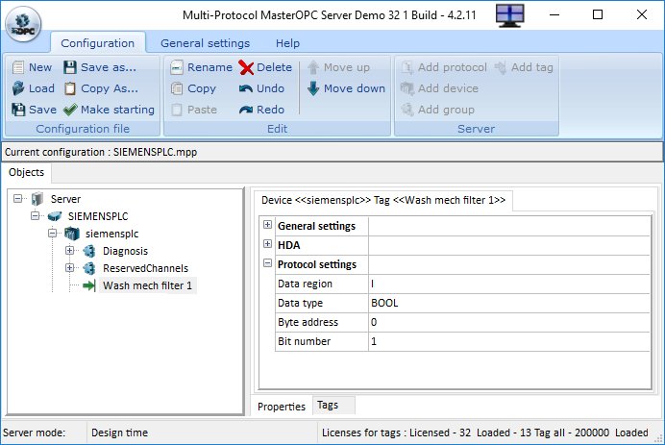The height and width of the screenshot is (445, 665).
Task: Click the New configuration icon
Action: click(18, 67)
